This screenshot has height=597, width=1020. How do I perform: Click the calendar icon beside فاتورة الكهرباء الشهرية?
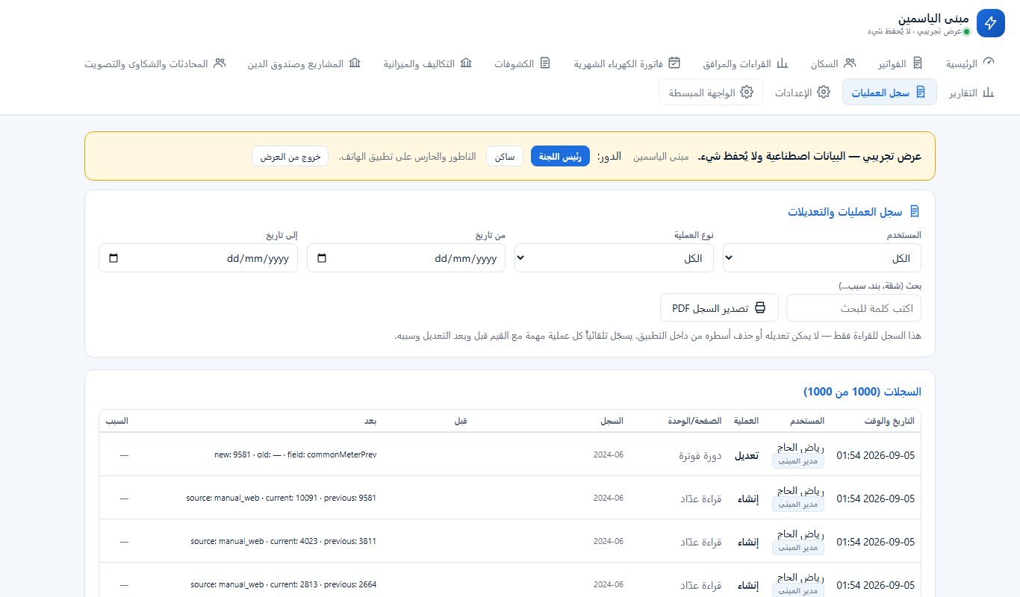(674, 63)
